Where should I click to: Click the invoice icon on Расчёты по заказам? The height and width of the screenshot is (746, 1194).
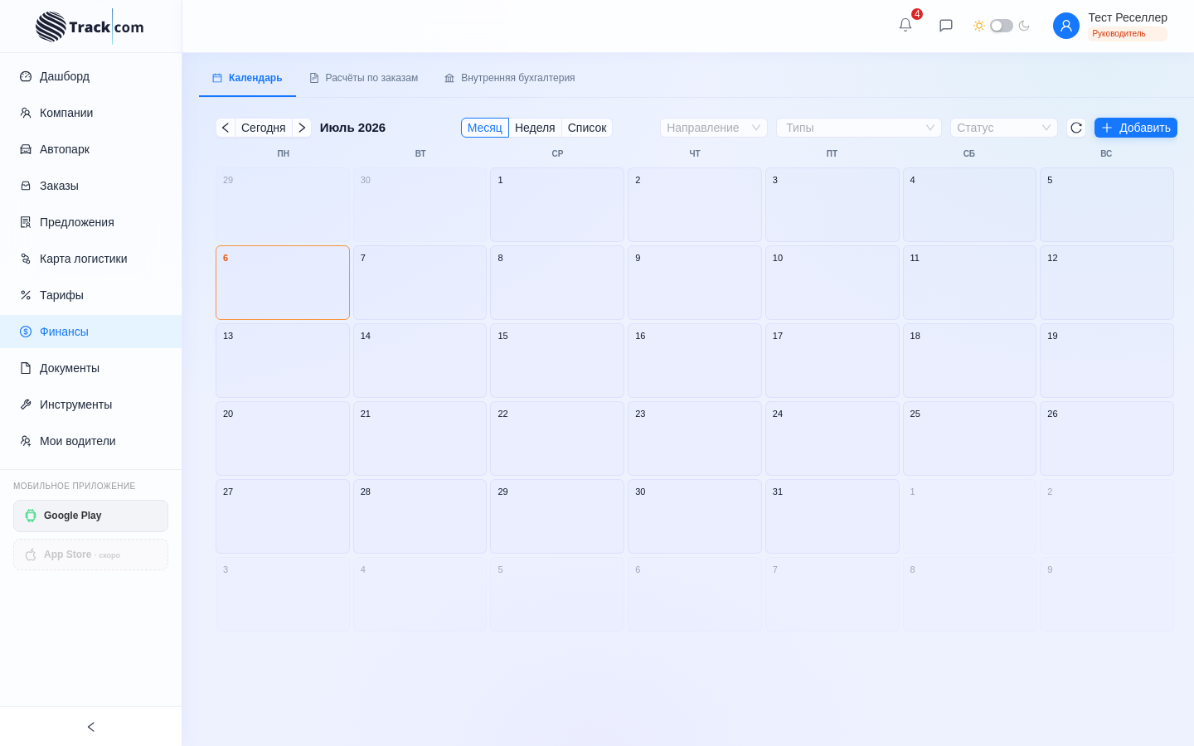pos(314,78)
